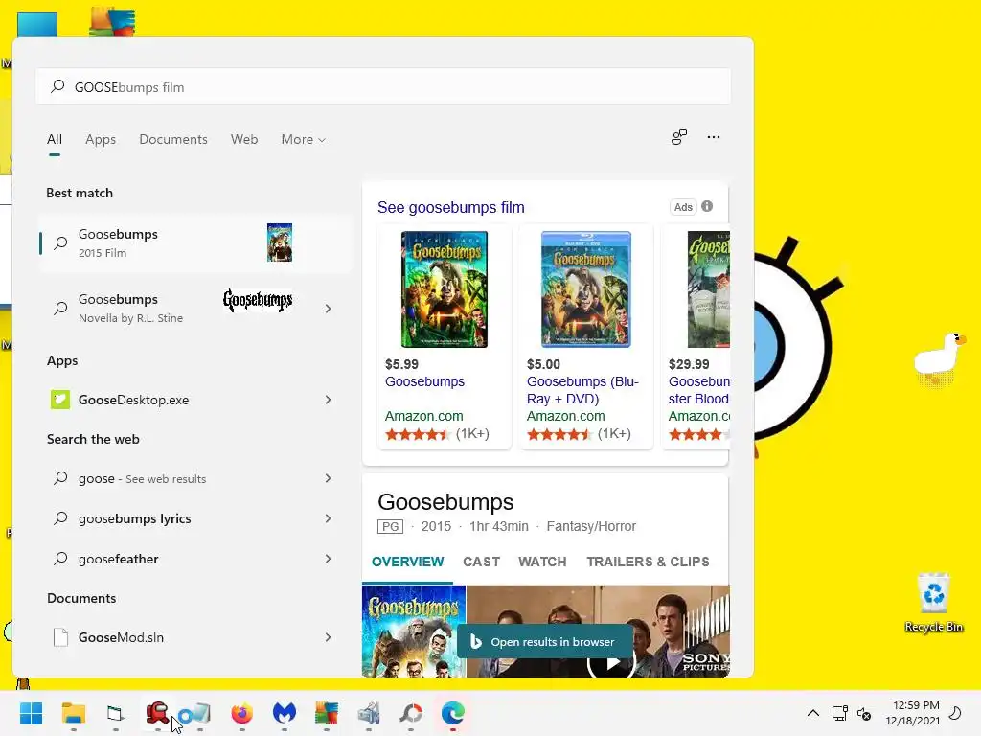Click the Ads label badge
This screenshot has height=736, width=981.
(x=683, y=207)
